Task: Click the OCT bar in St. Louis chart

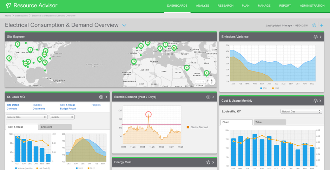Action: (x=18, y=149)
